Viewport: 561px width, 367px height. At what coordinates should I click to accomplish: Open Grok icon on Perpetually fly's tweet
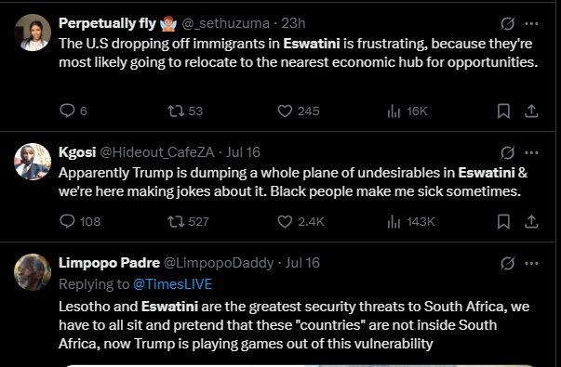pyautogui.click(x=507, y=23)
